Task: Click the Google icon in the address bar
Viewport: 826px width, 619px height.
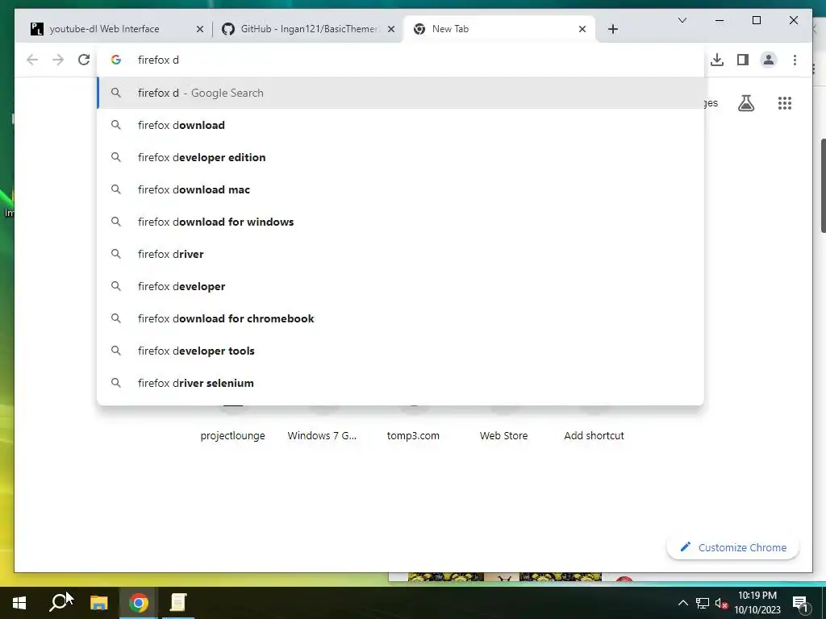Action: (x=116, y=60)
